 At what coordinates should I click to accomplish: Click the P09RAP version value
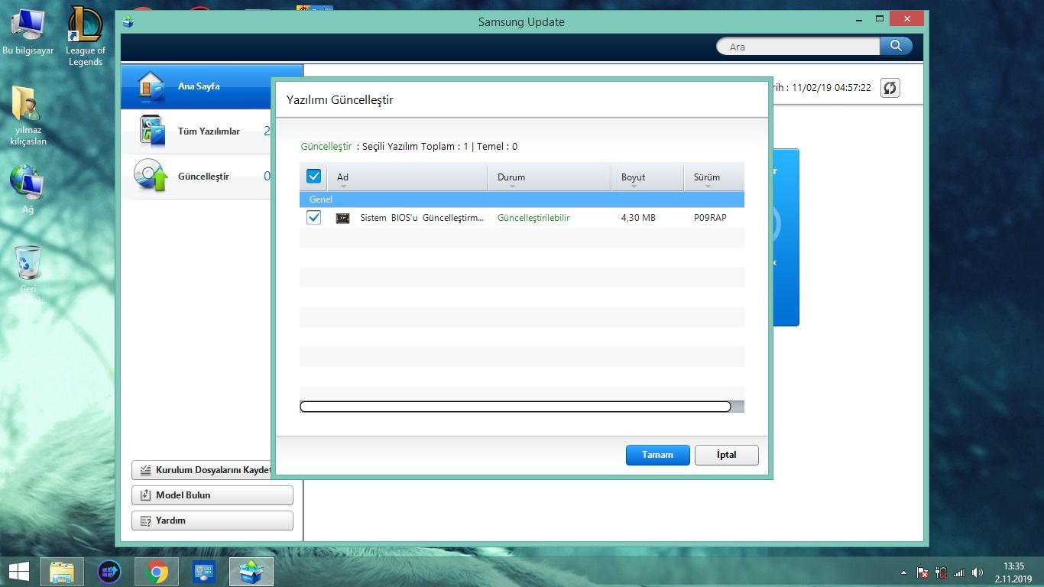click(710, 218)
